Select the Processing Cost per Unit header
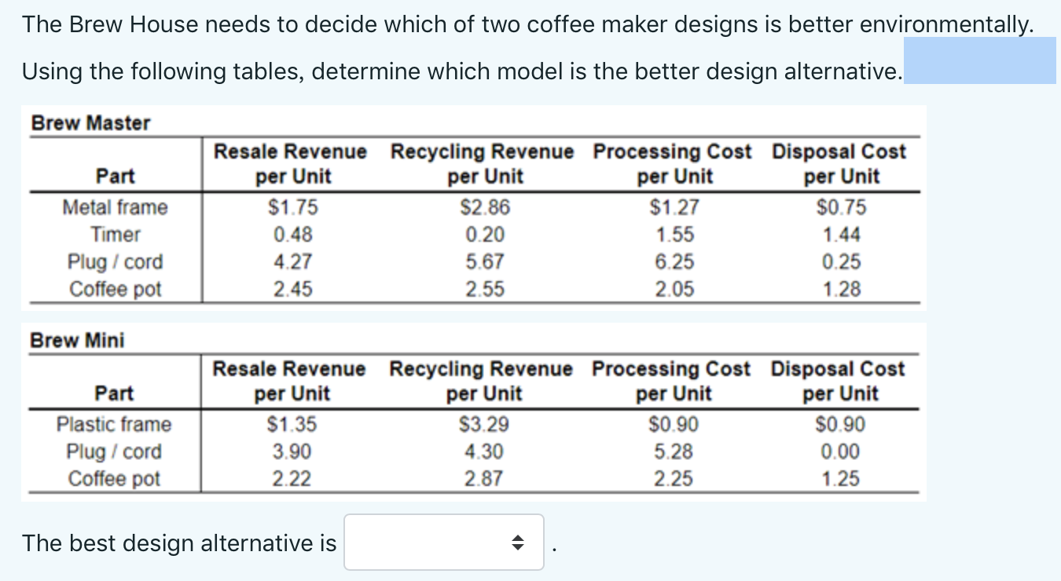Image resolution: width=1061 pixels, height=581 pixels. [673, 163]
